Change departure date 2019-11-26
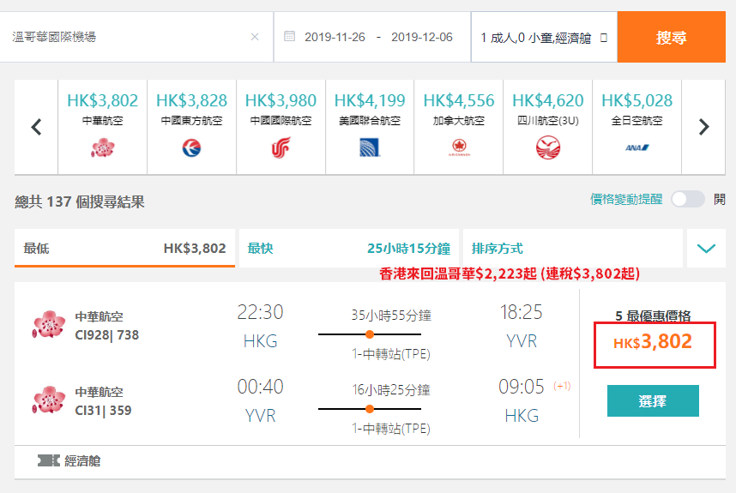The image size is (736, 493). pyautogui.click(x=335, y=37)
